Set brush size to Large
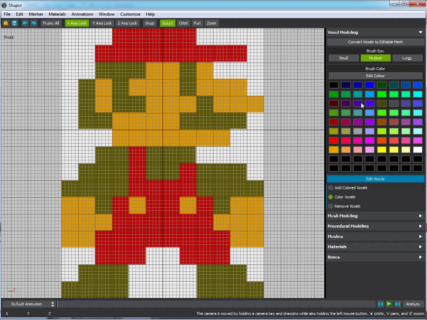The width and height of the screenshot is (427, 320). [x=407, y=58]
